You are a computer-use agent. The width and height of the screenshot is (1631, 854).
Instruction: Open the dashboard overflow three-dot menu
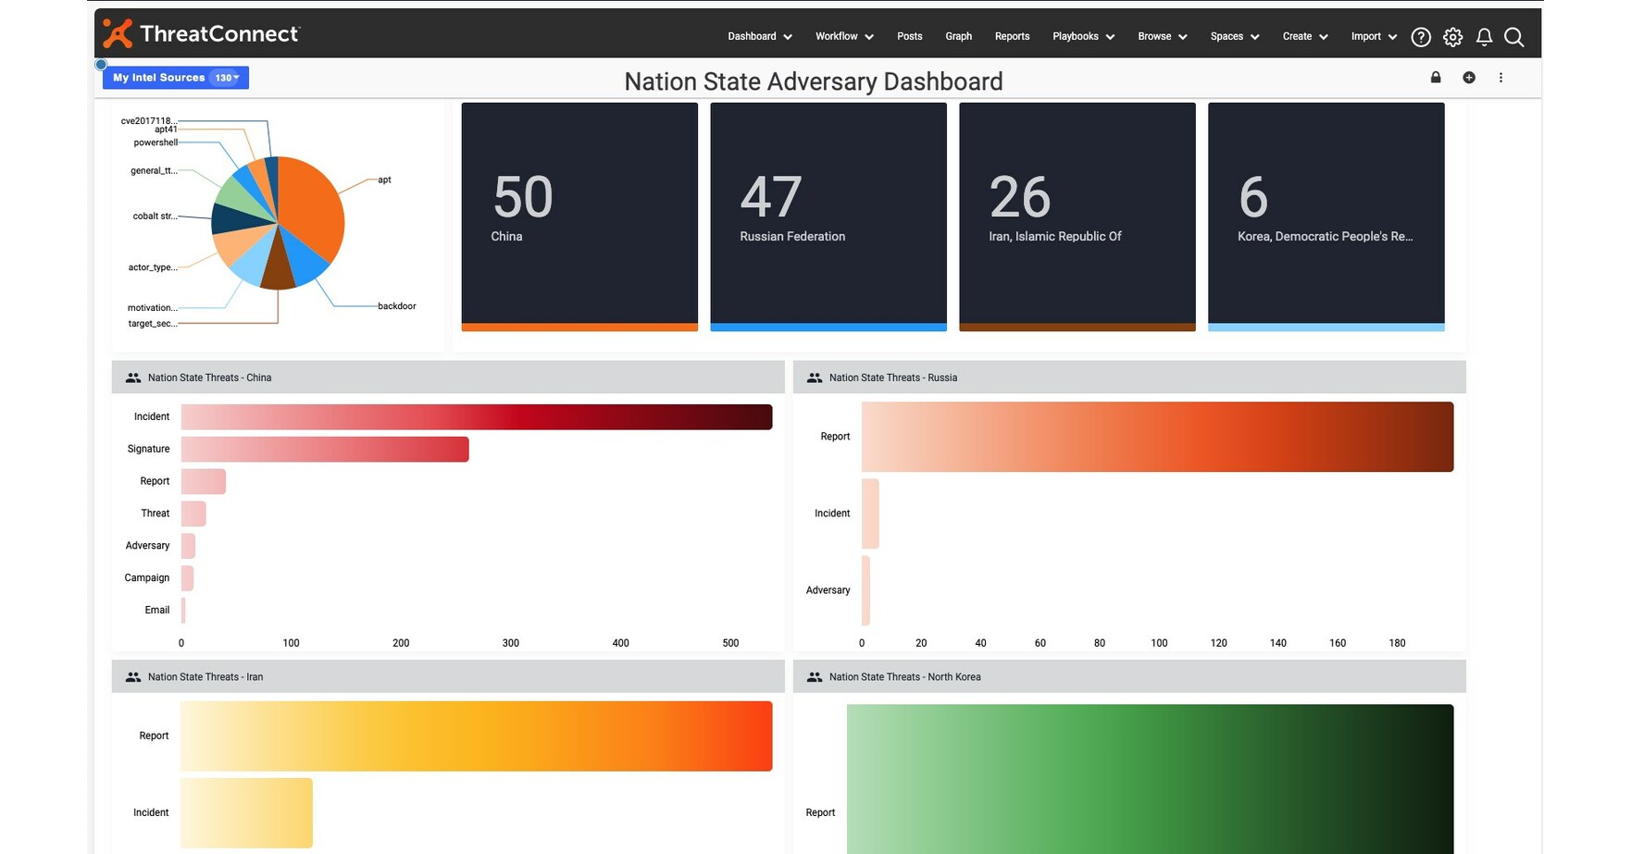(x=1501, y=78)
